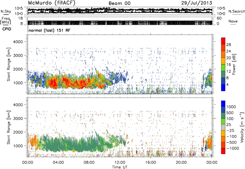Viewport: 245px width, 169px height.
Task: Click the '4000' tick of the power panel
Action: point(18,42)
